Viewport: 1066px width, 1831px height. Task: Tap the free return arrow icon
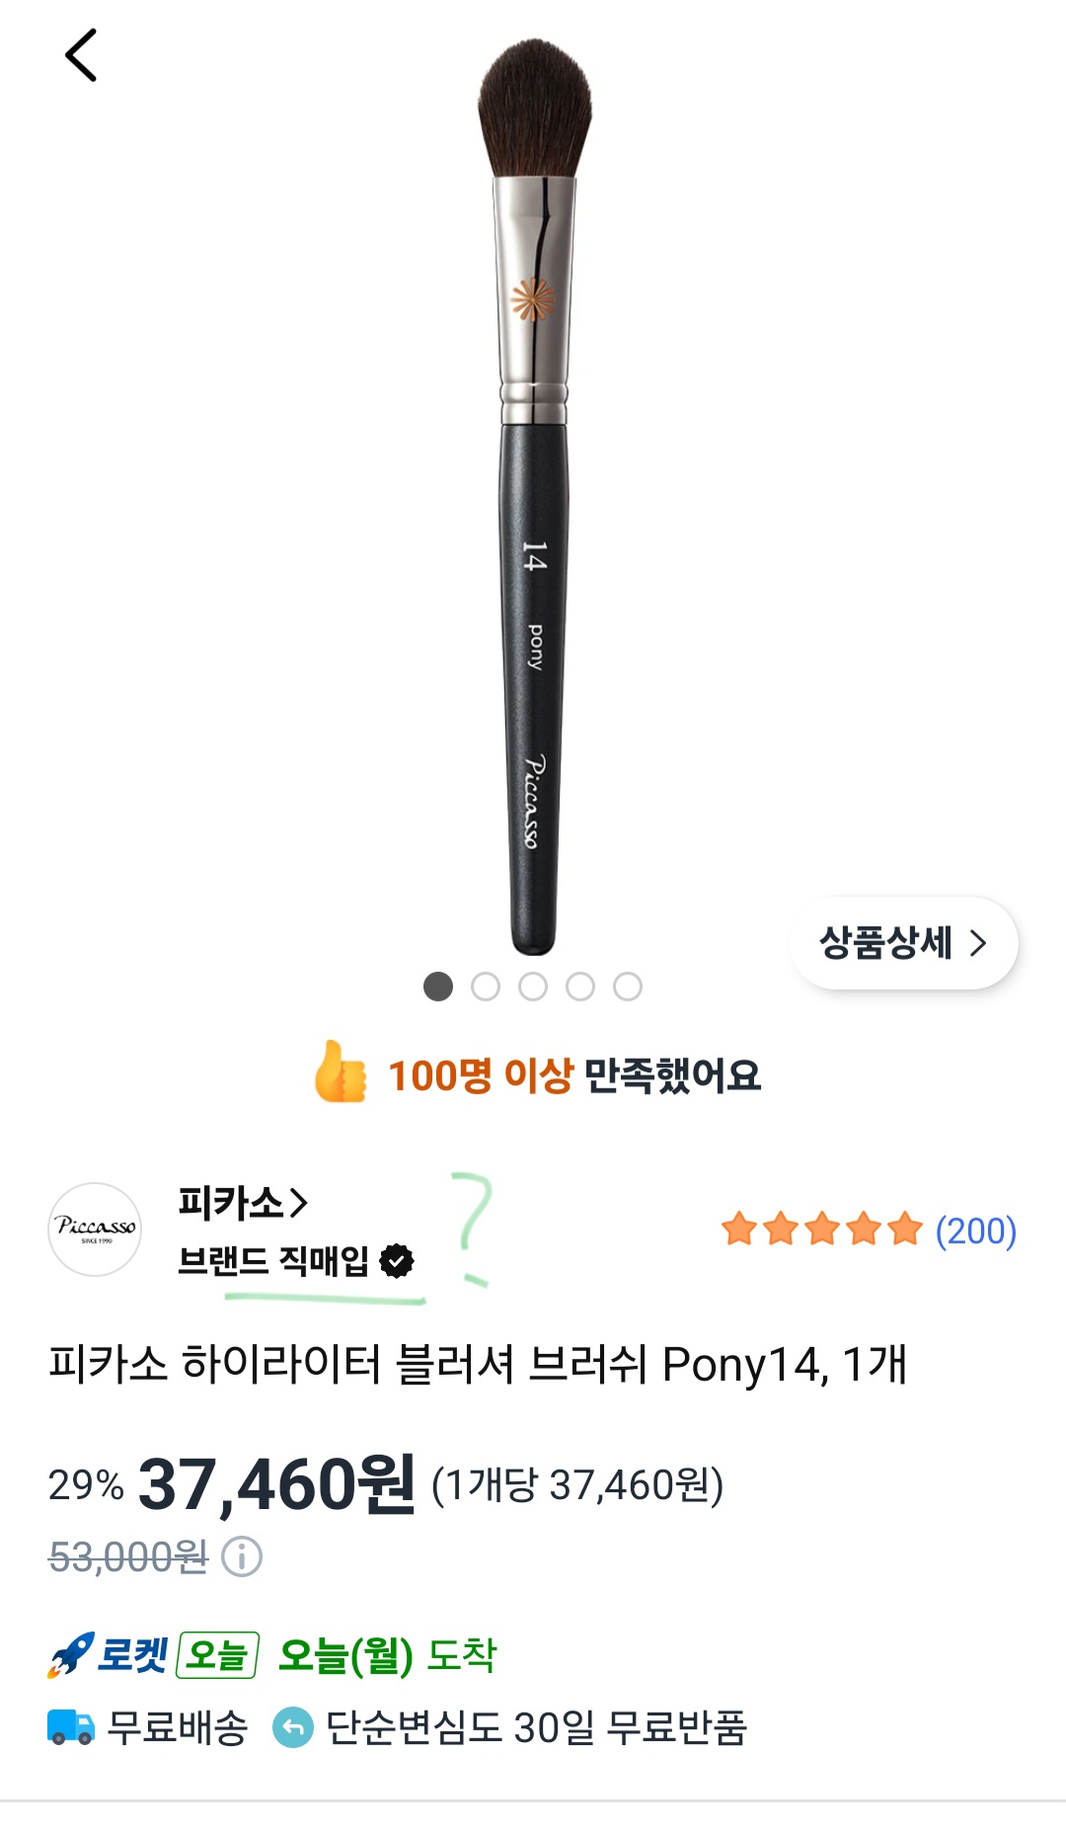292,1728
